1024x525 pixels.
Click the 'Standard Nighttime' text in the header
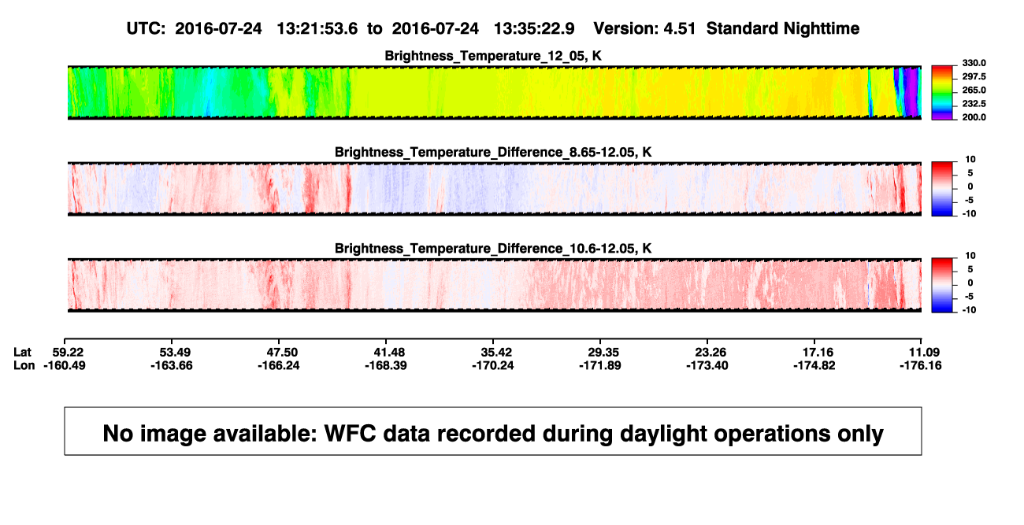[783, 28]
